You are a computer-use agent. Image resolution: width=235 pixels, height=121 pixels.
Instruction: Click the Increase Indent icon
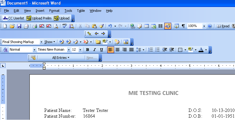click(172, 50)
